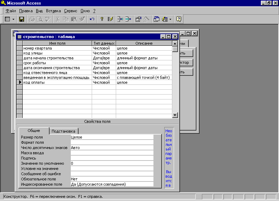279x201 pixels.
Task: Open the ? help menu
Action: pyautogui.click(x=94, y=11)
